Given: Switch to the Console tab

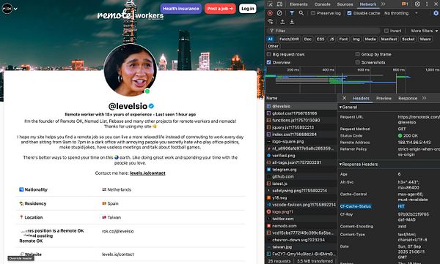Looking at the screenshot, I should pyautogui.click(x=322, y=4).
